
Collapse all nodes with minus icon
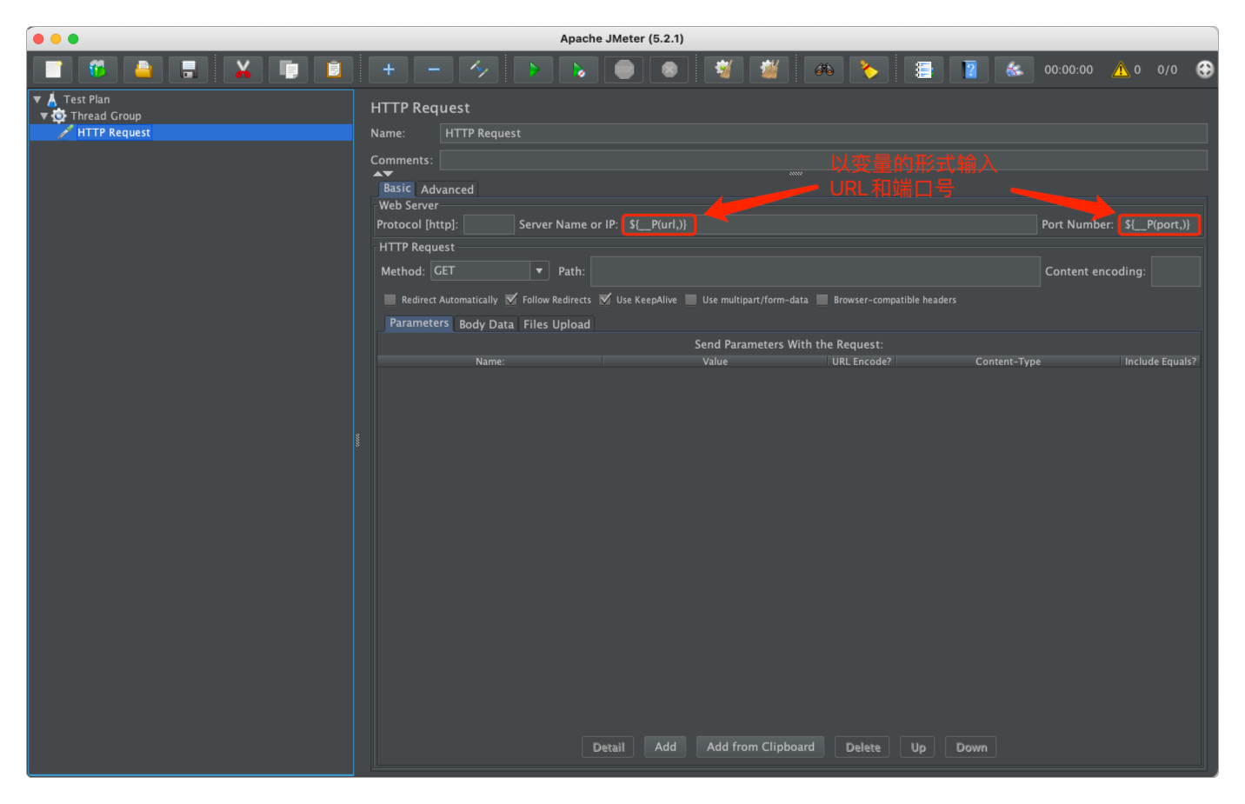tap(433, 70)
